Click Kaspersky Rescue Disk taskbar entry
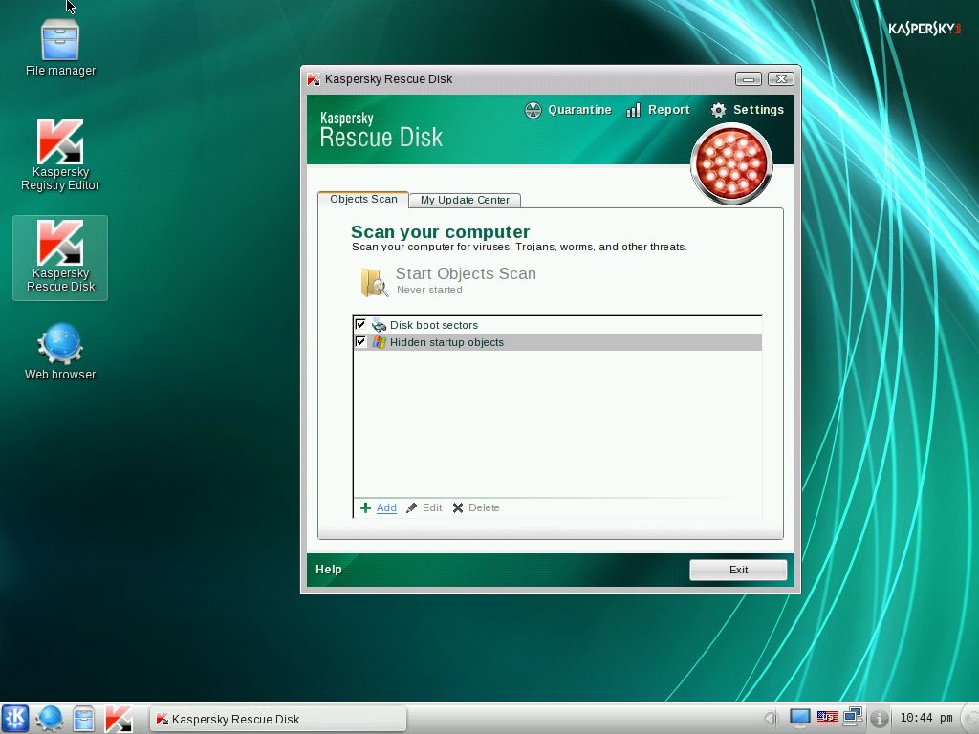979x734 pixels. pos(278,719)
